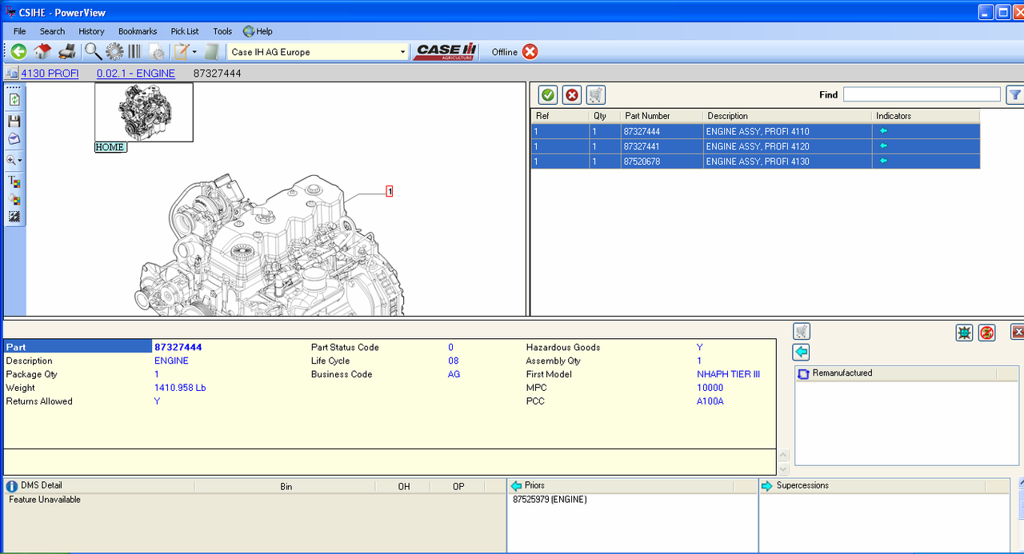Click the greyed book toolbar icon
Image resolution: width=1024 pixels, height=554 pixels.
click(x=211, y=52)
